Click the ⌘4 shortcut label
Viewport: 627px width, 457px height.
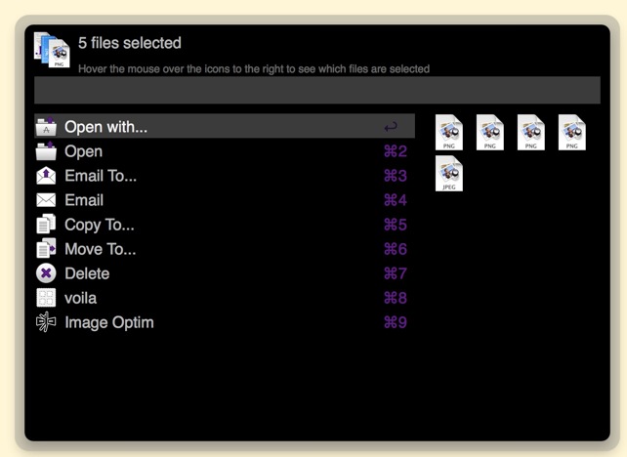pos(396,200)
